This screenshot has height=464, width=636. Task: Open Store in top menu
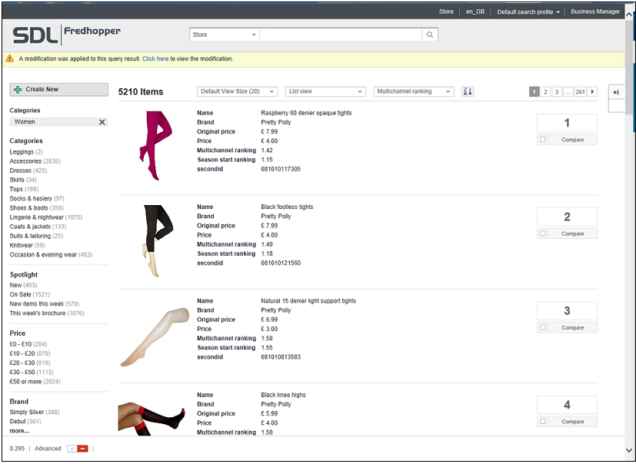446,12
